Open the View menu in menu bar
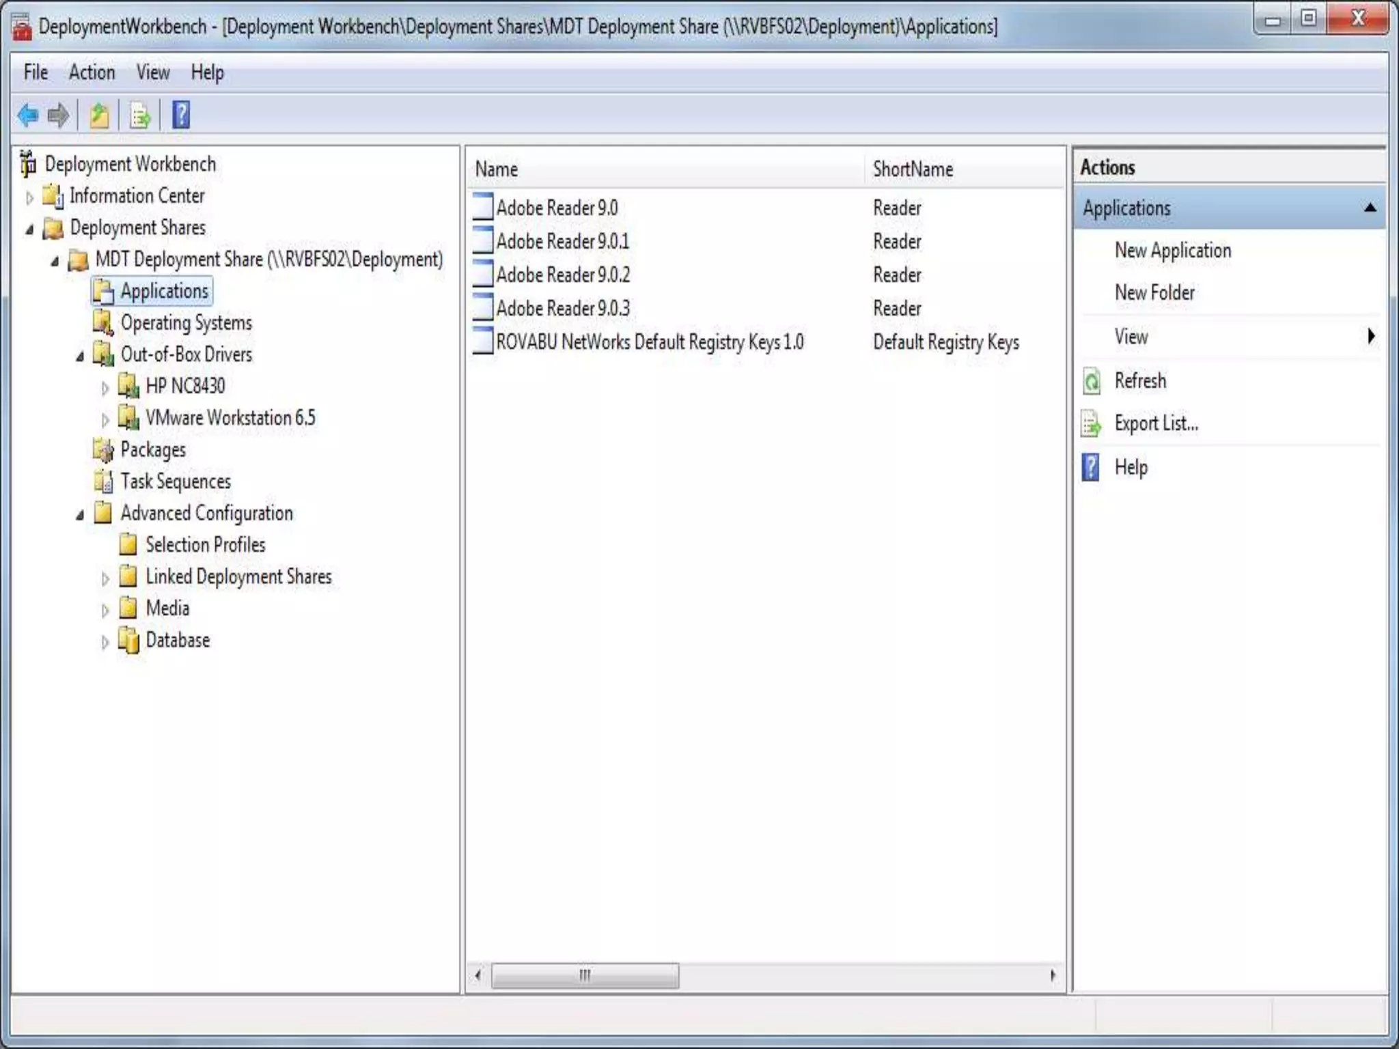 pos(152,72)
